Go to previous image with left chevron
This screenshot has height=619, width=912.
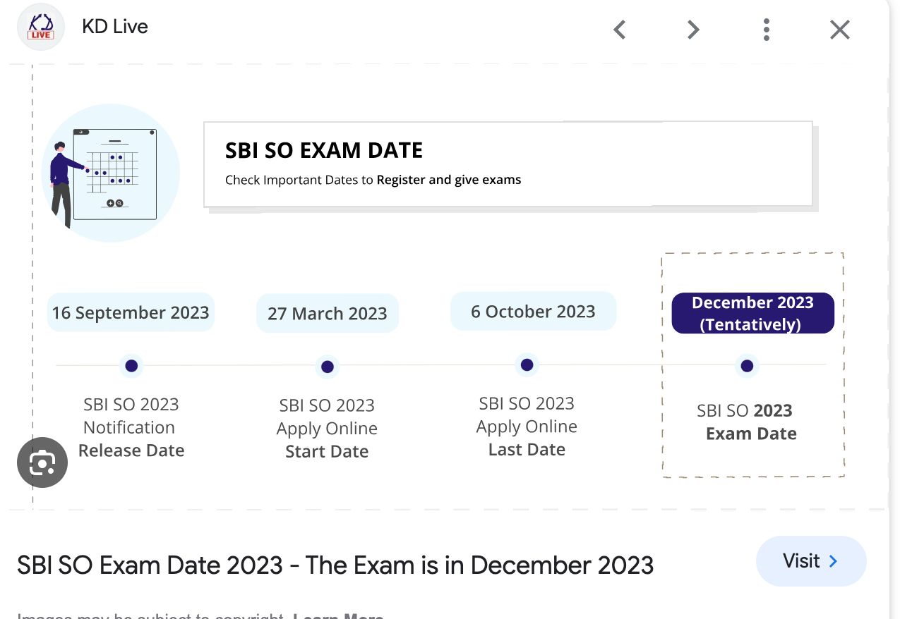click(x=620, y=30)
